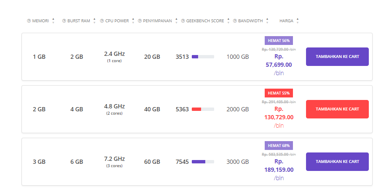Sort plans by the BANDWIDTH sort arrows
The width and height of the screenshot is (392, 189).
point(267,21)
